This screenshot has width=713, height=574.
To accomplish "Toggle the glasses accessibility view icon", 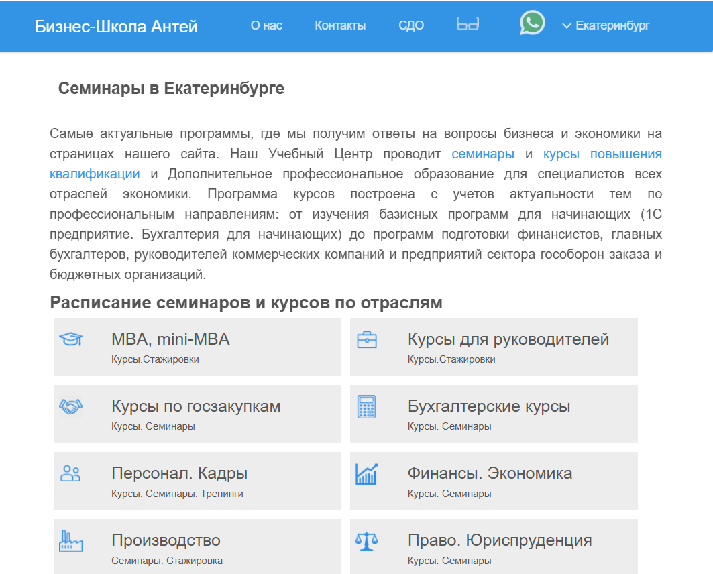I will pos(468,25).
